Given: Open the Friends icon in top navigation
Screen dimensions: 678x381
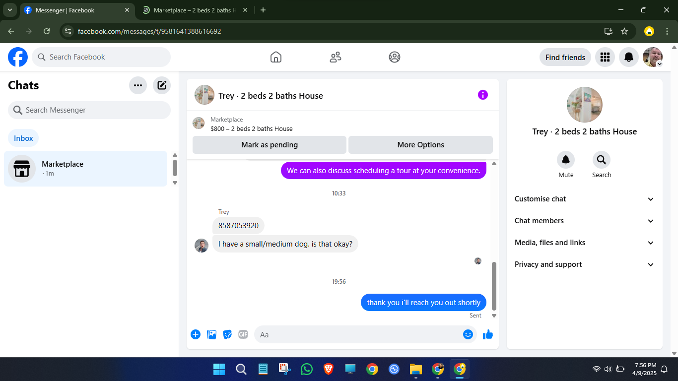Looking at the screenshot, I should [336, 57].
